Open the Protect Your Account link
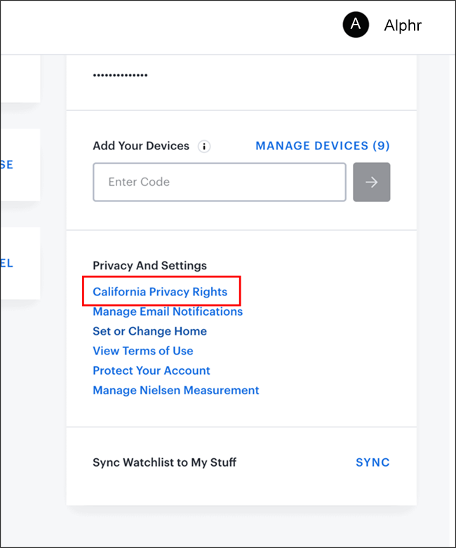This screenshot has width=456, height=548. coord(152,370)
